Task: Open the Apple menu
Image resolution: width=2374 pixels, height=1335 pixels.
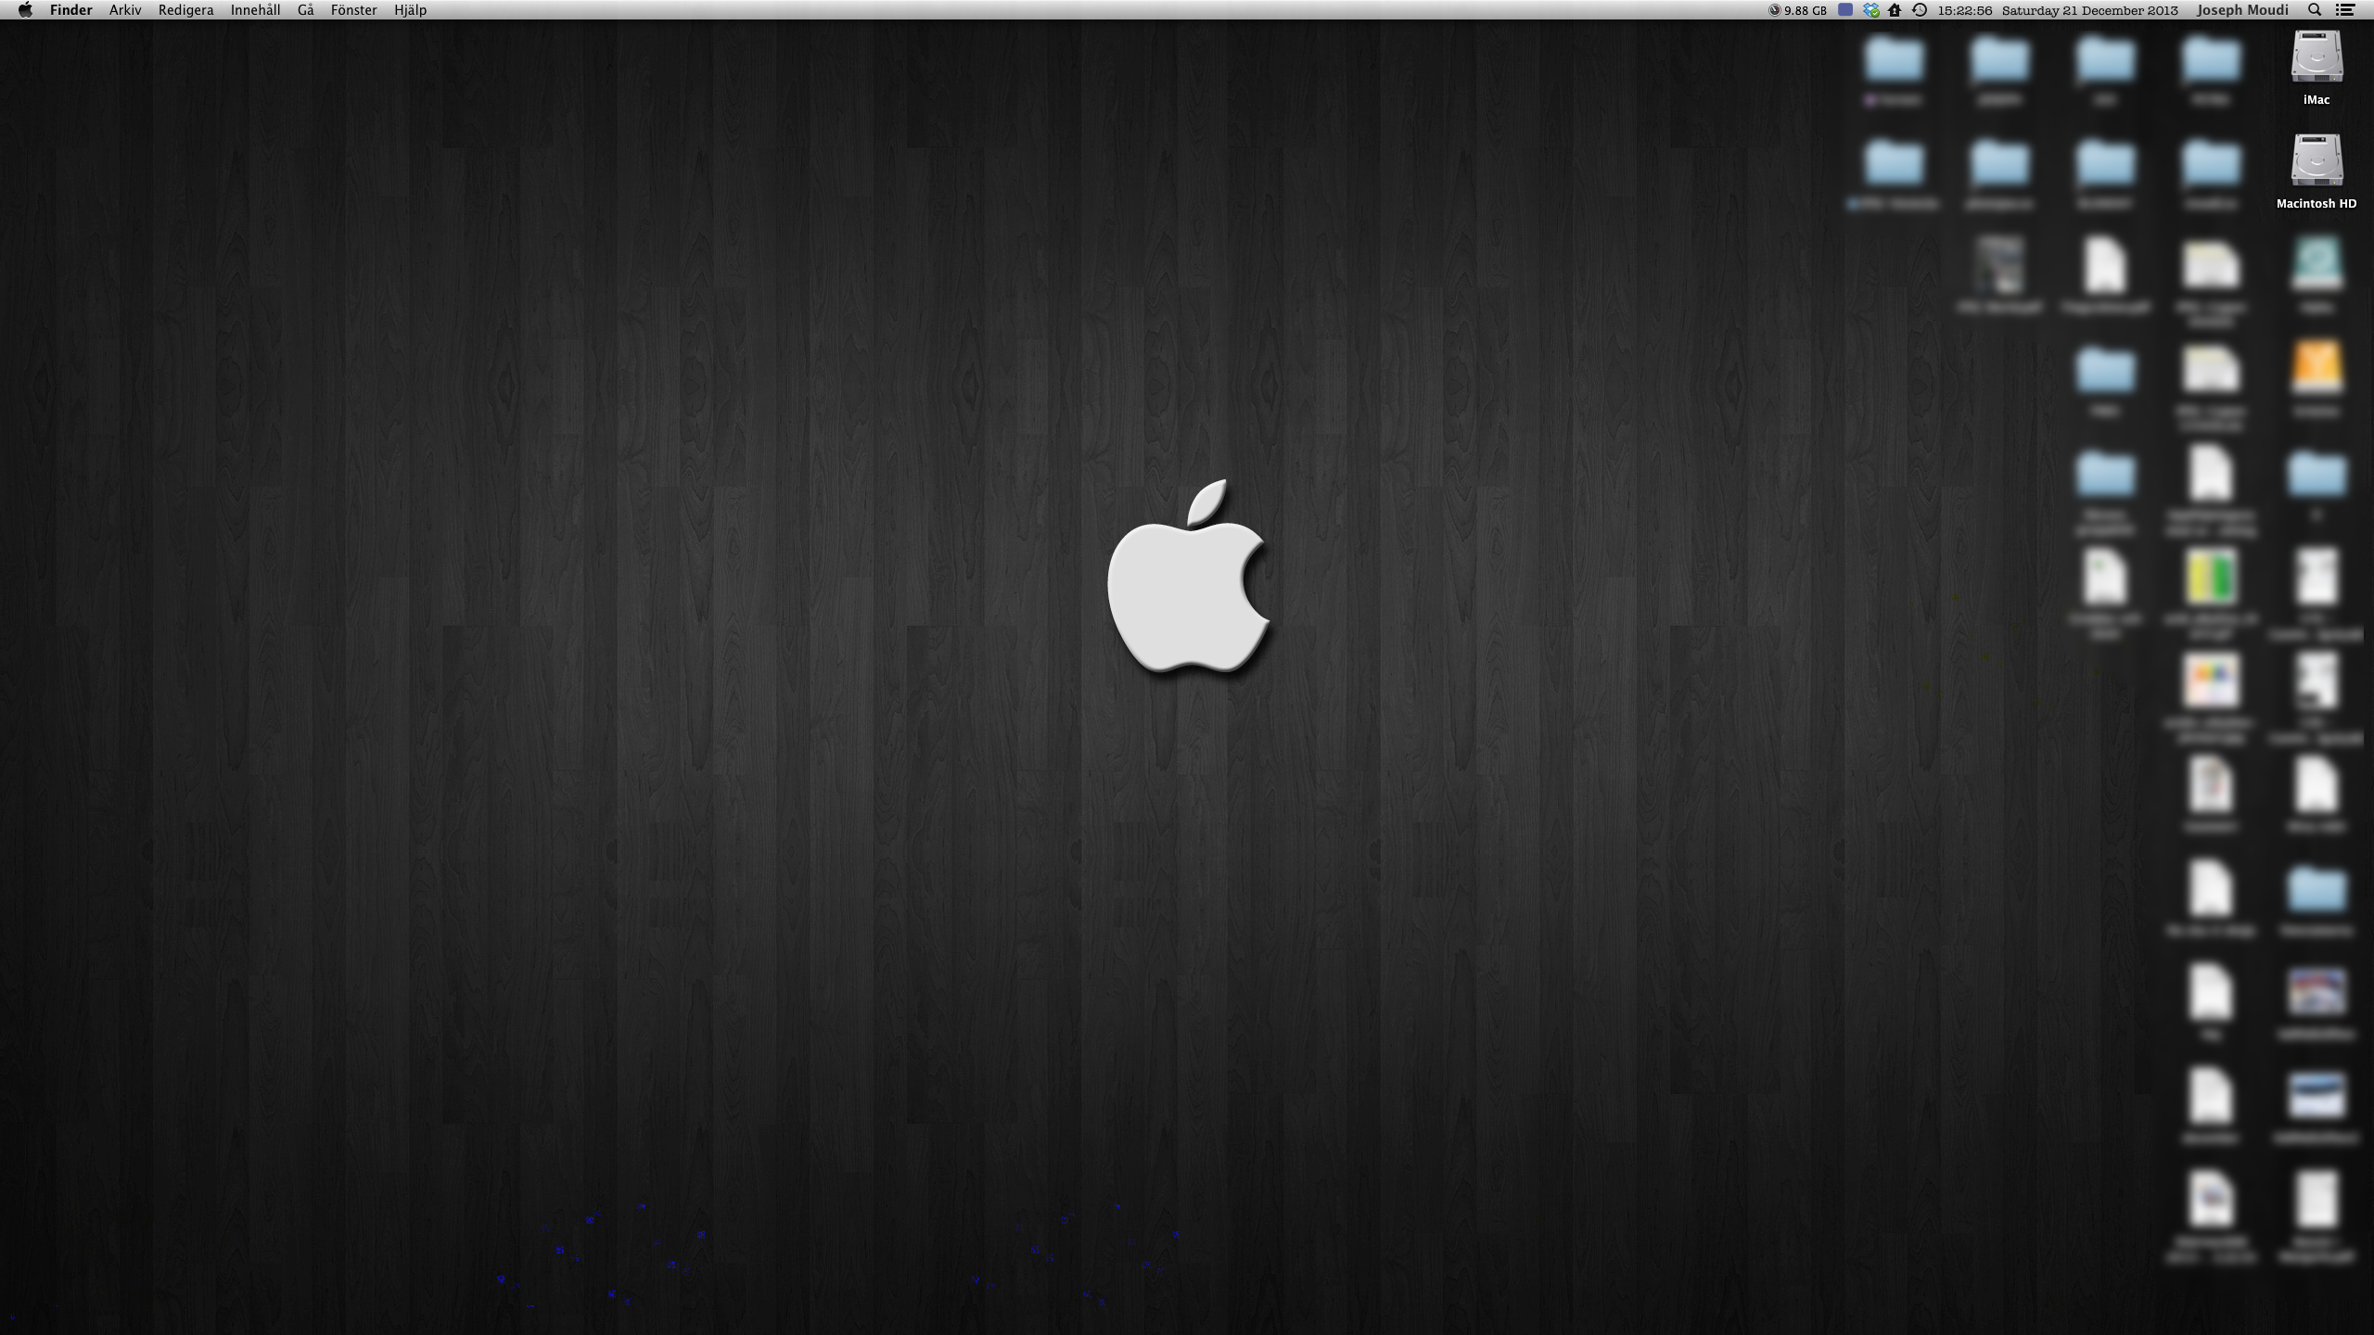Action: (x=25, y=10)
